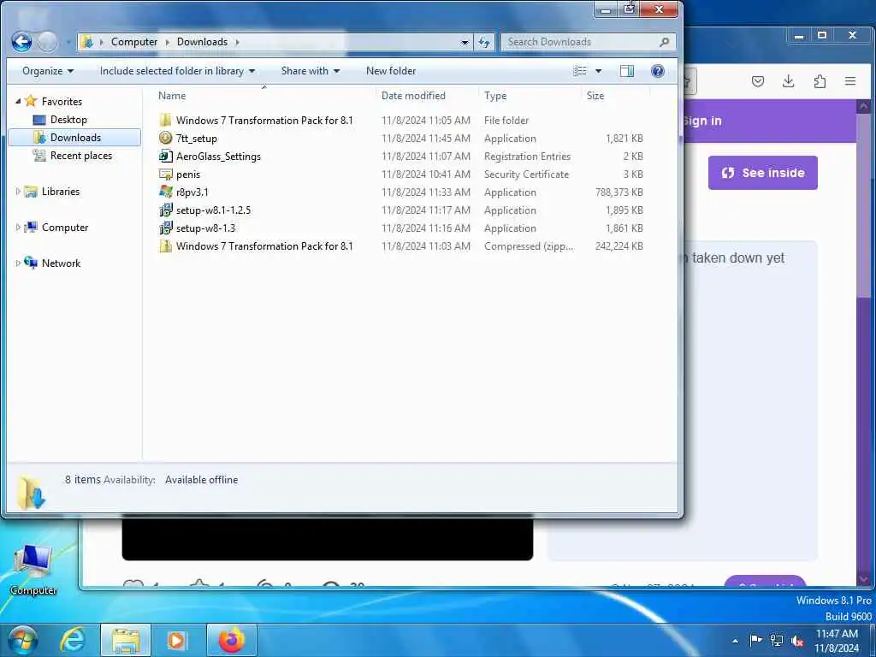This screenshot has height=657, width=876.
Task: Click the search magnifier icon in Explorer
Action: coord(664,42)
